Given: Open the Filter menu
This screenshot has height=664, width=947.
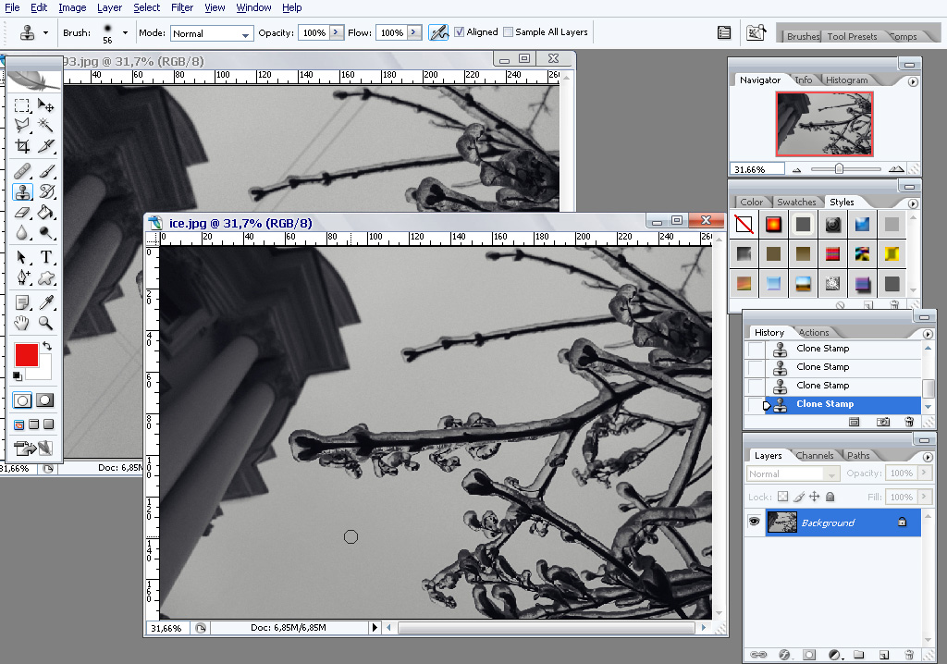Looking at the screenshot, I should click(x=182, y=7).
